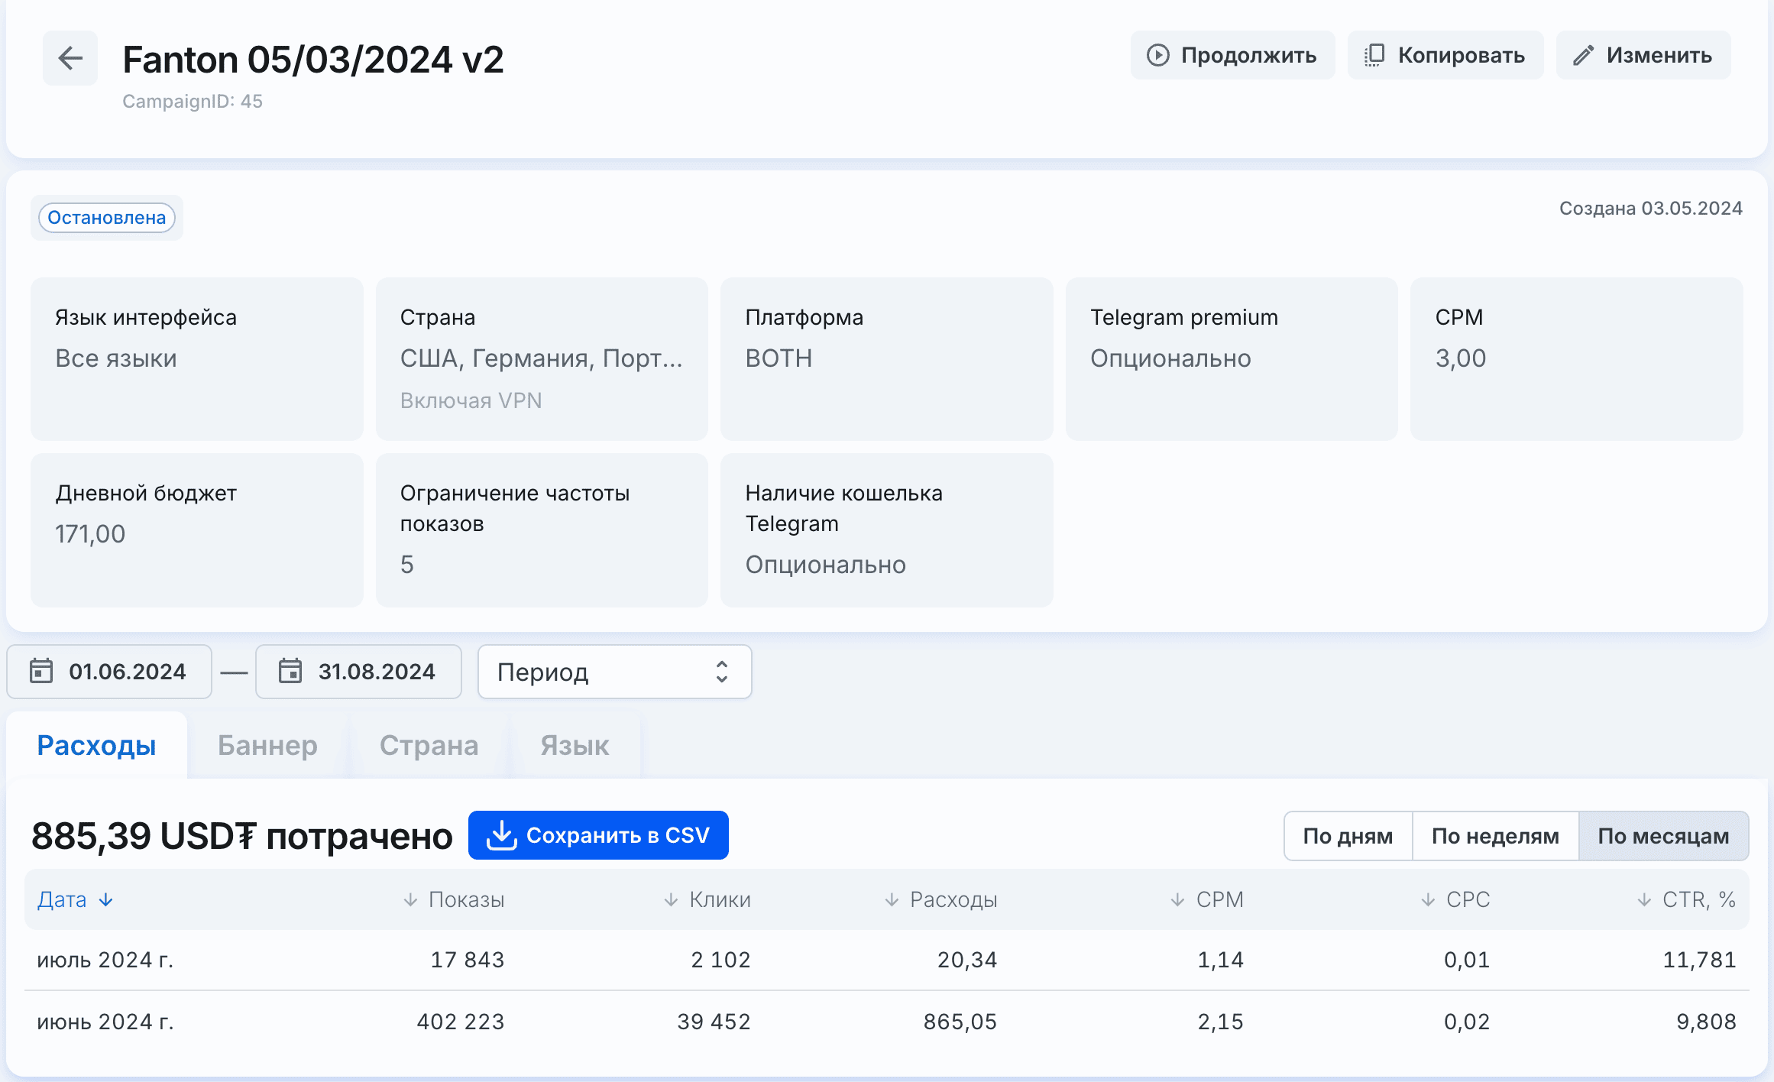The height and width of the screenshot is (1082, 1774).
Task: Sort table by Расходы column
Action: (x=940, y=899)
